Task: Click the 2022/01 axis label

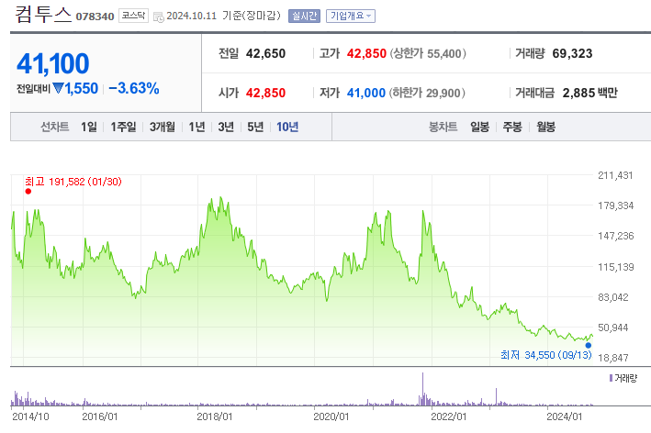Action: tap(448, 416)
